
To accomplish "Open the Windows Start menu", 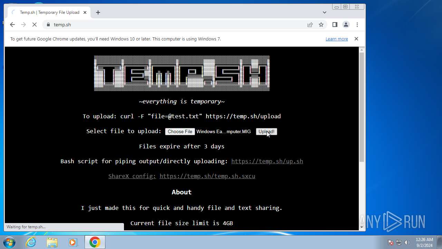I will point(9,242).
